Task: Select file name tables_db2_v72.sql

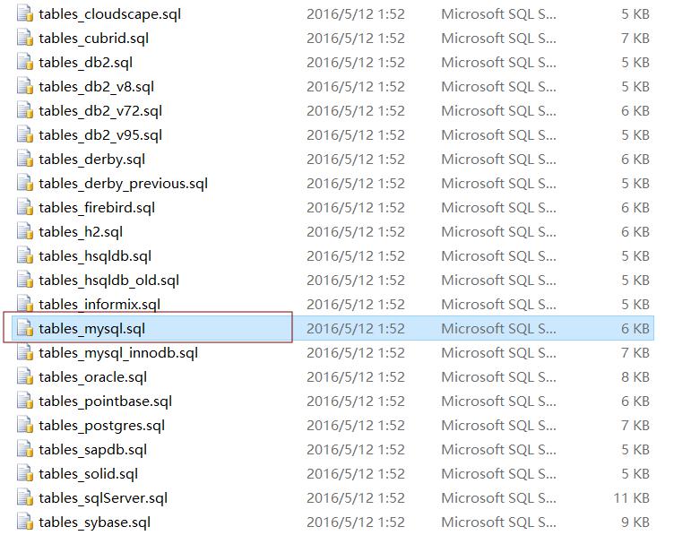Action: pyautogui.click(x=100, y=111)
